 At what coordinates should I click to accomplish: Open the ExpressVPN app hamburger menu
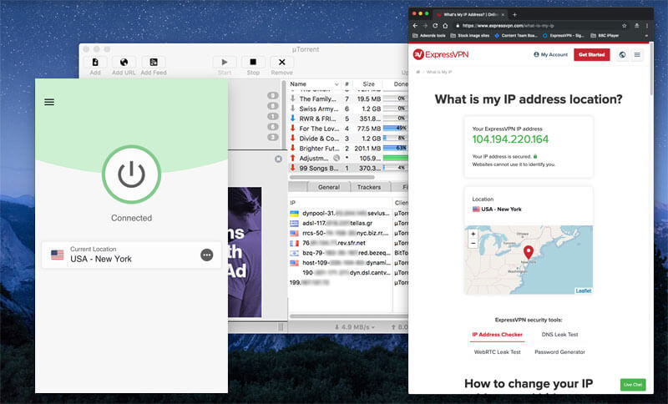pyautogui.click(x=49, y=102)
